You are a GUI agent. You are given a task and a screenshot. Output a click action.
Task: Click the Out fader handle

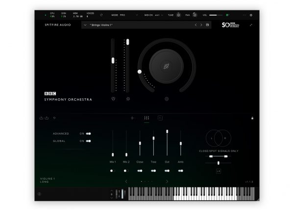click(x=167, y=132)
